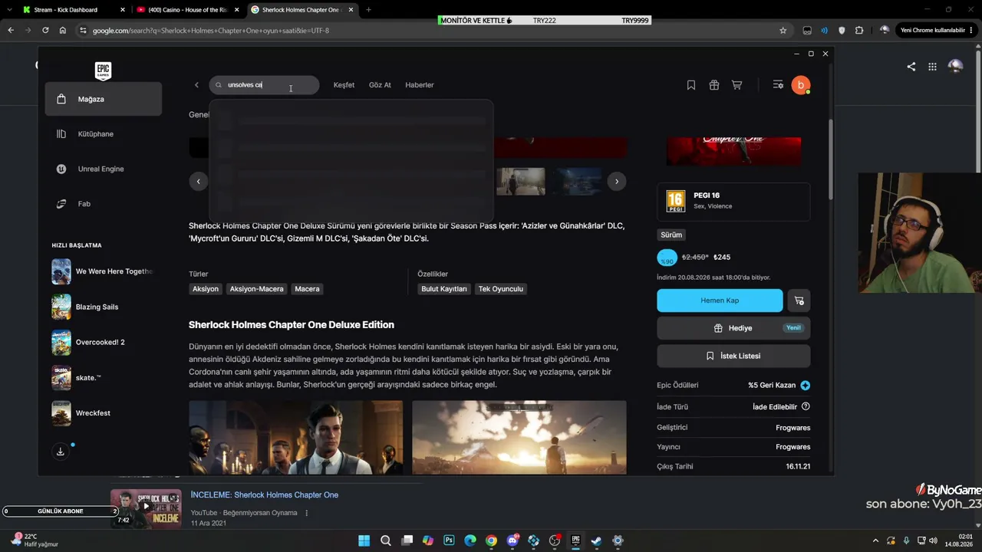Click the Frogwares developer name
The height and width of the screenshot is (552, 982).
click(793, 428)
